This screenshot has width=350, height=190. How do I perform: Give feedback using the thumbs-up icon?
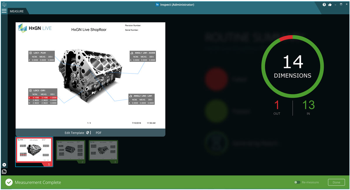pos(330,4)
